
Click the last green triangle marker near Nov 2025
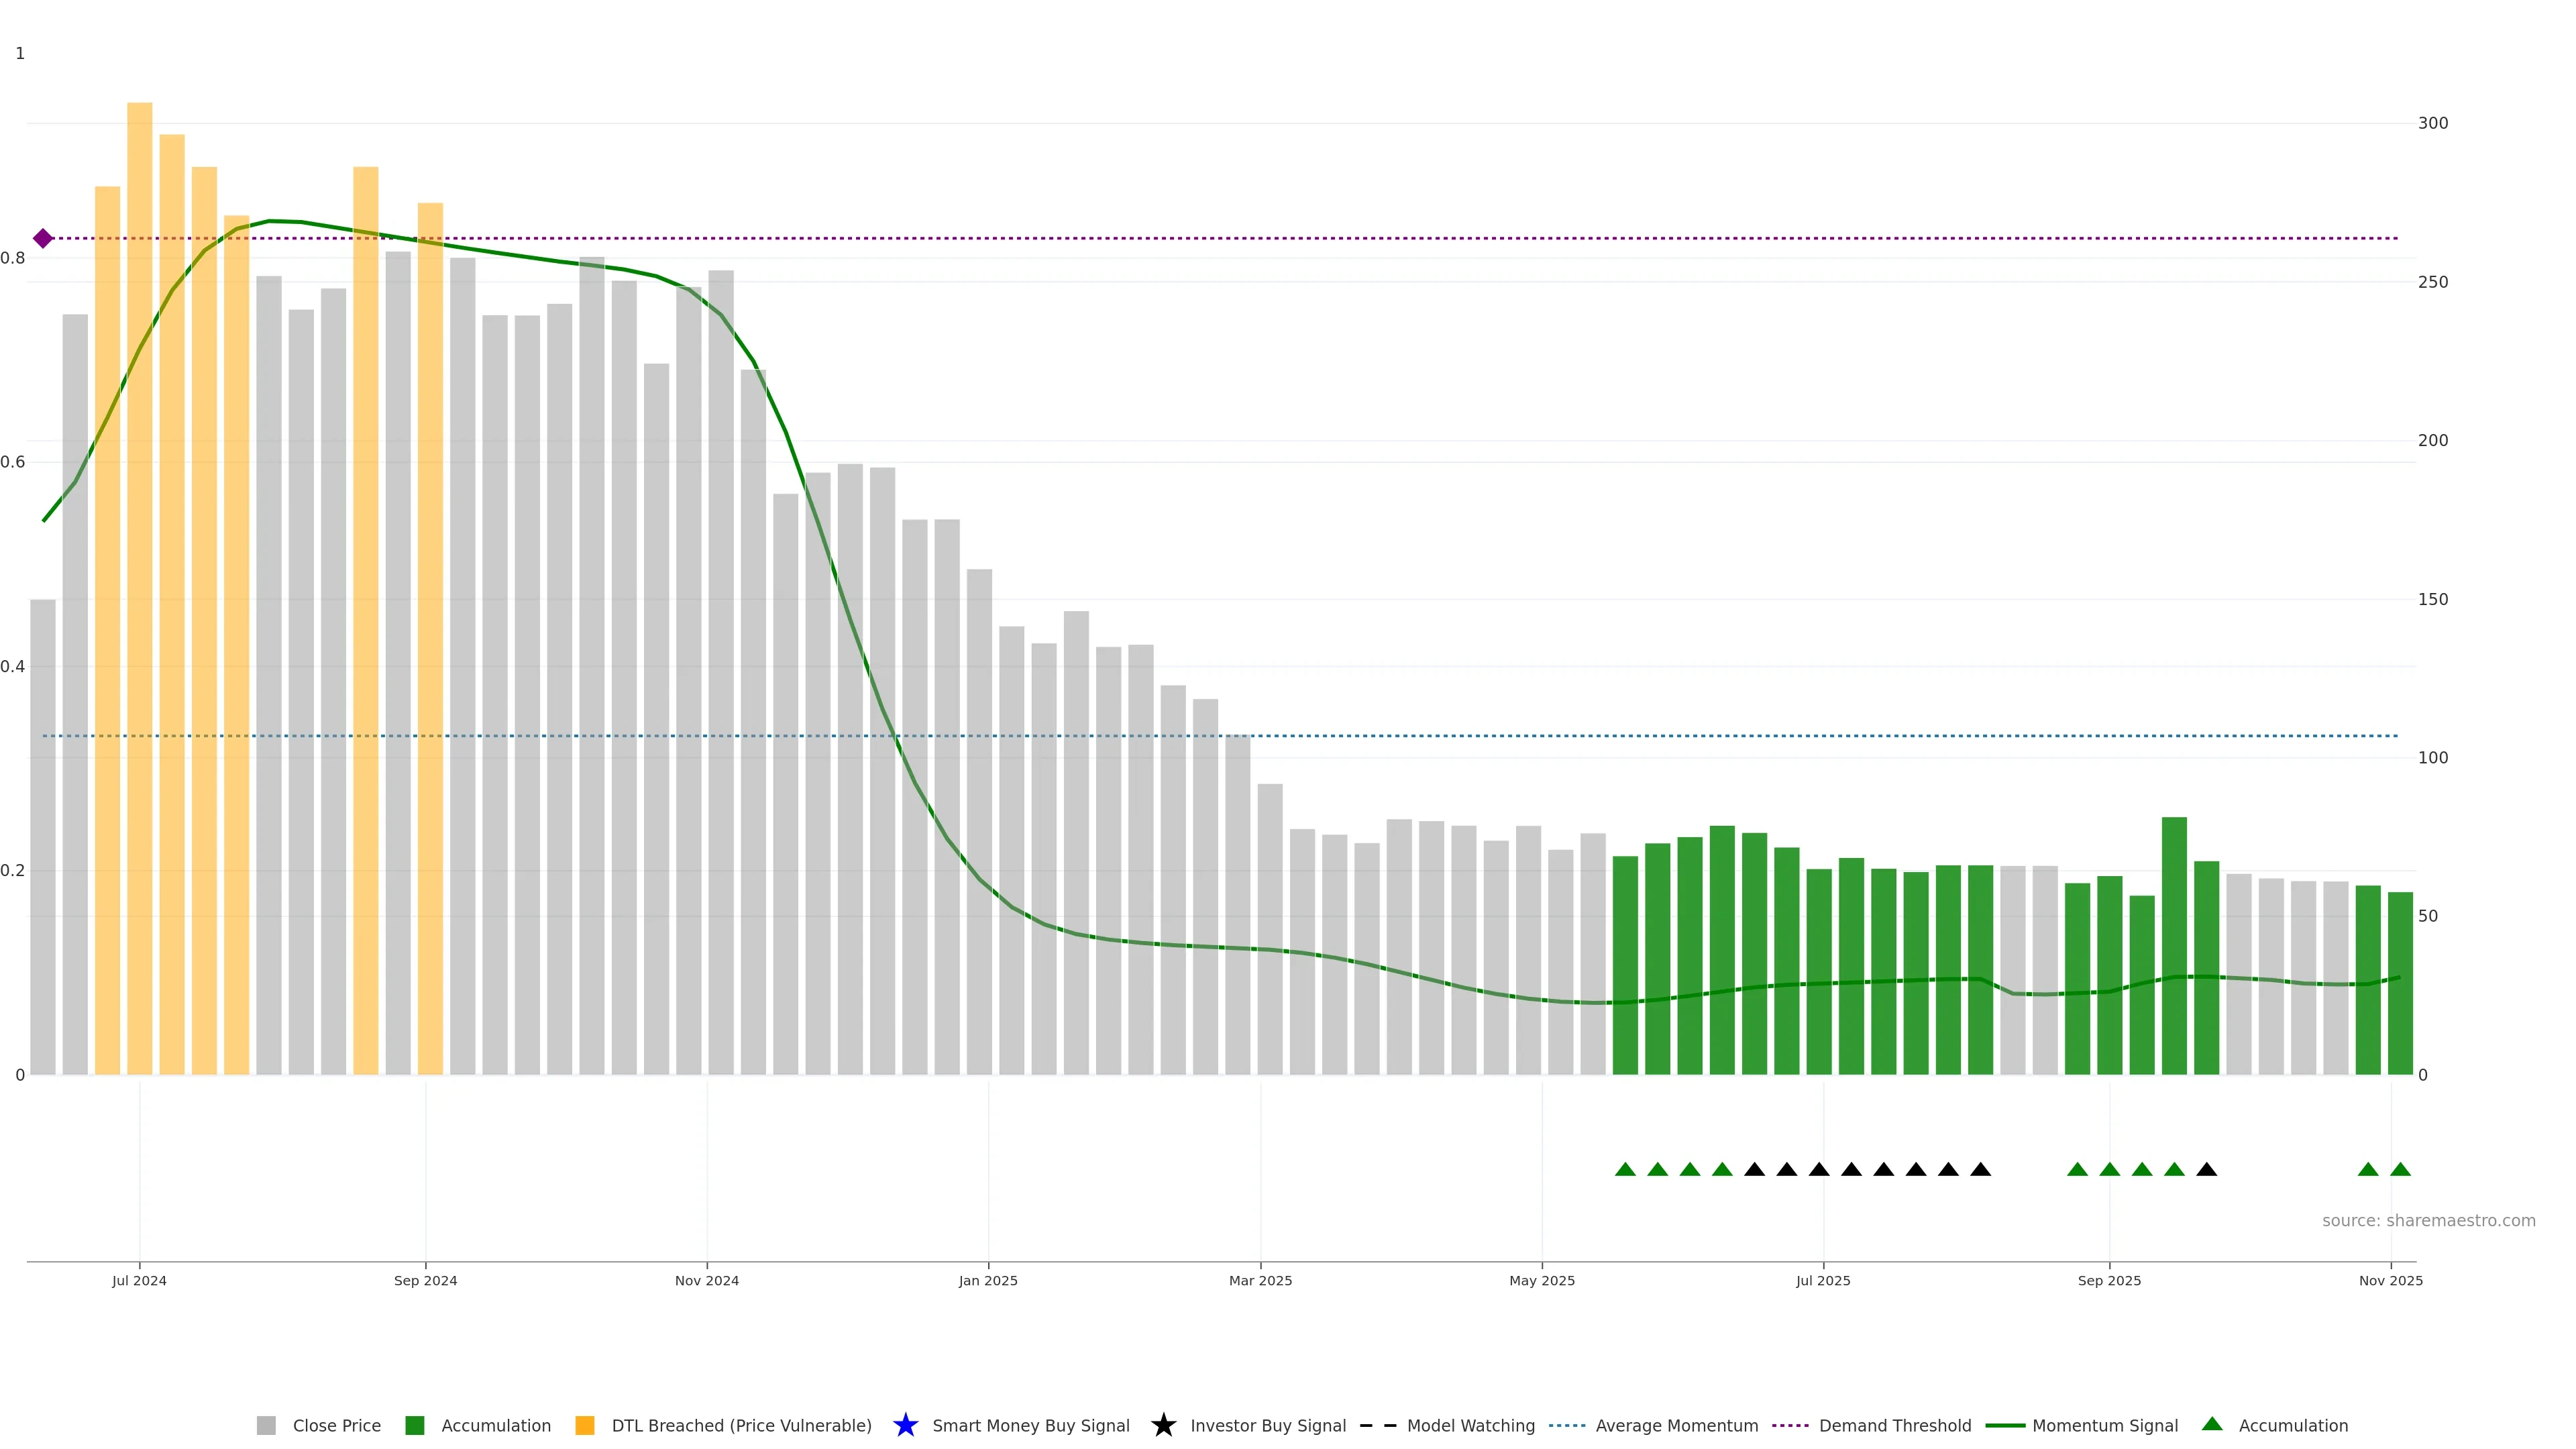click(x=2400, y=1169)
